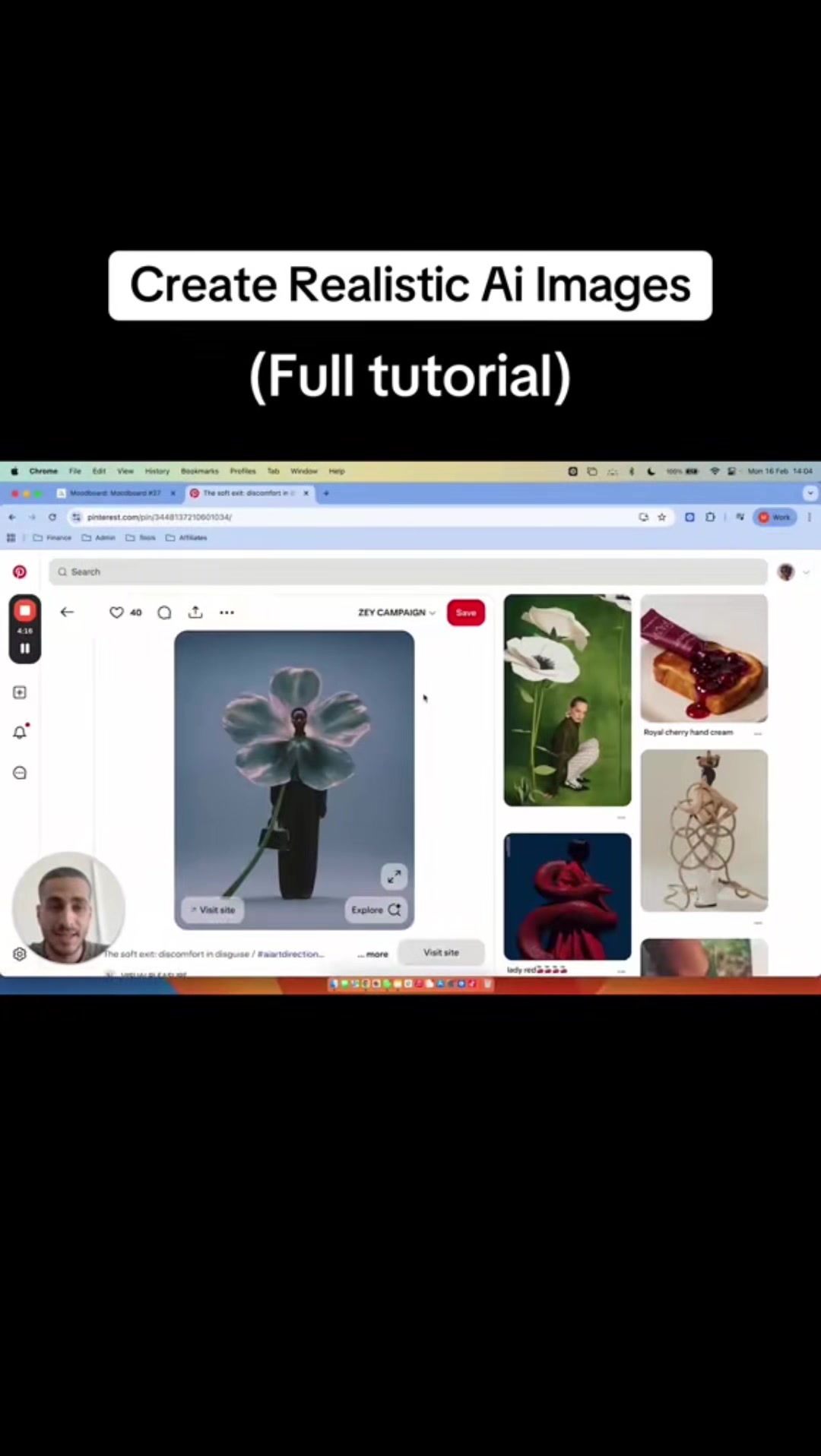
Task: Open the notifications bell
Action: pyautogui.click(x=20, y=733)
